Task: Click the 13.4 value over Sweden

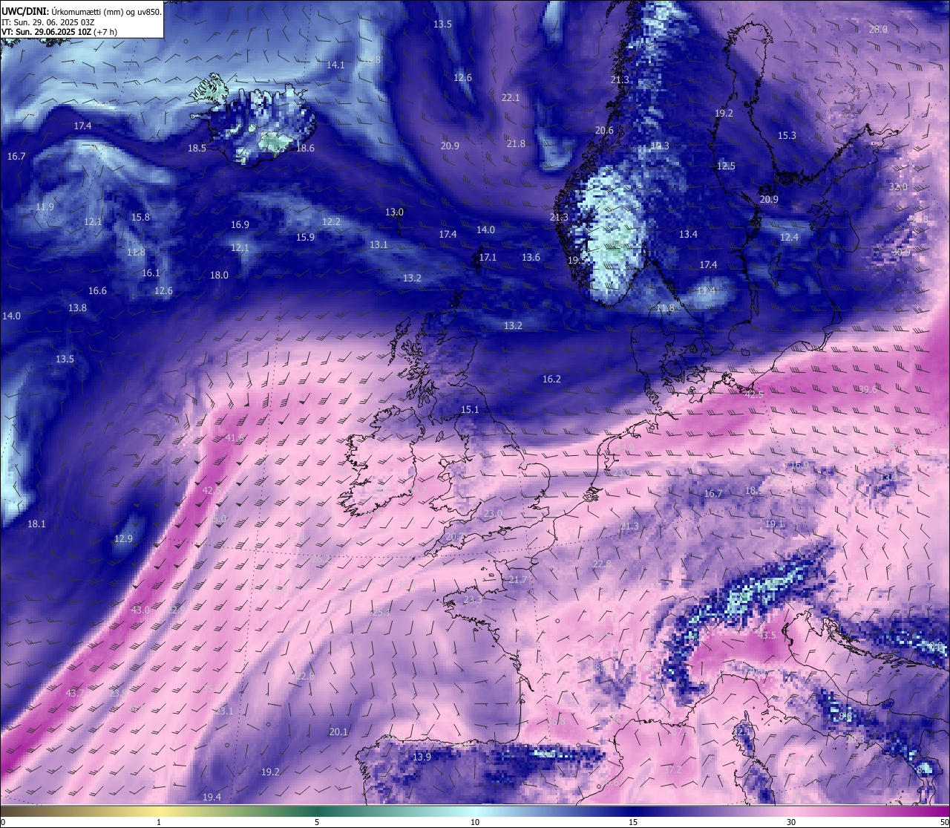Action: tap(688, 234)
